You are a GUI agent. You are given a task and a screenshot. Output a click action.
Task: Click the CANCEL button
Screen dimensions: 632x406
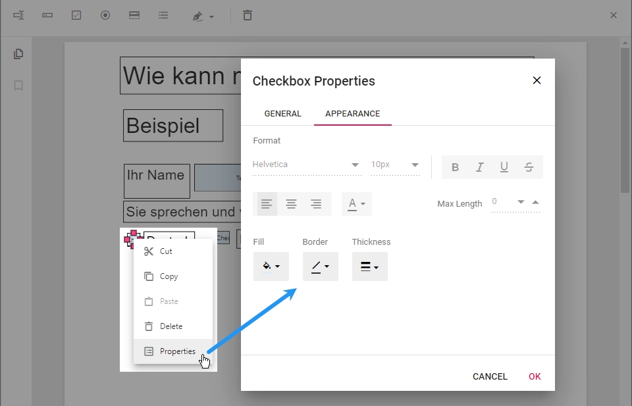click(x=490, y=376)
